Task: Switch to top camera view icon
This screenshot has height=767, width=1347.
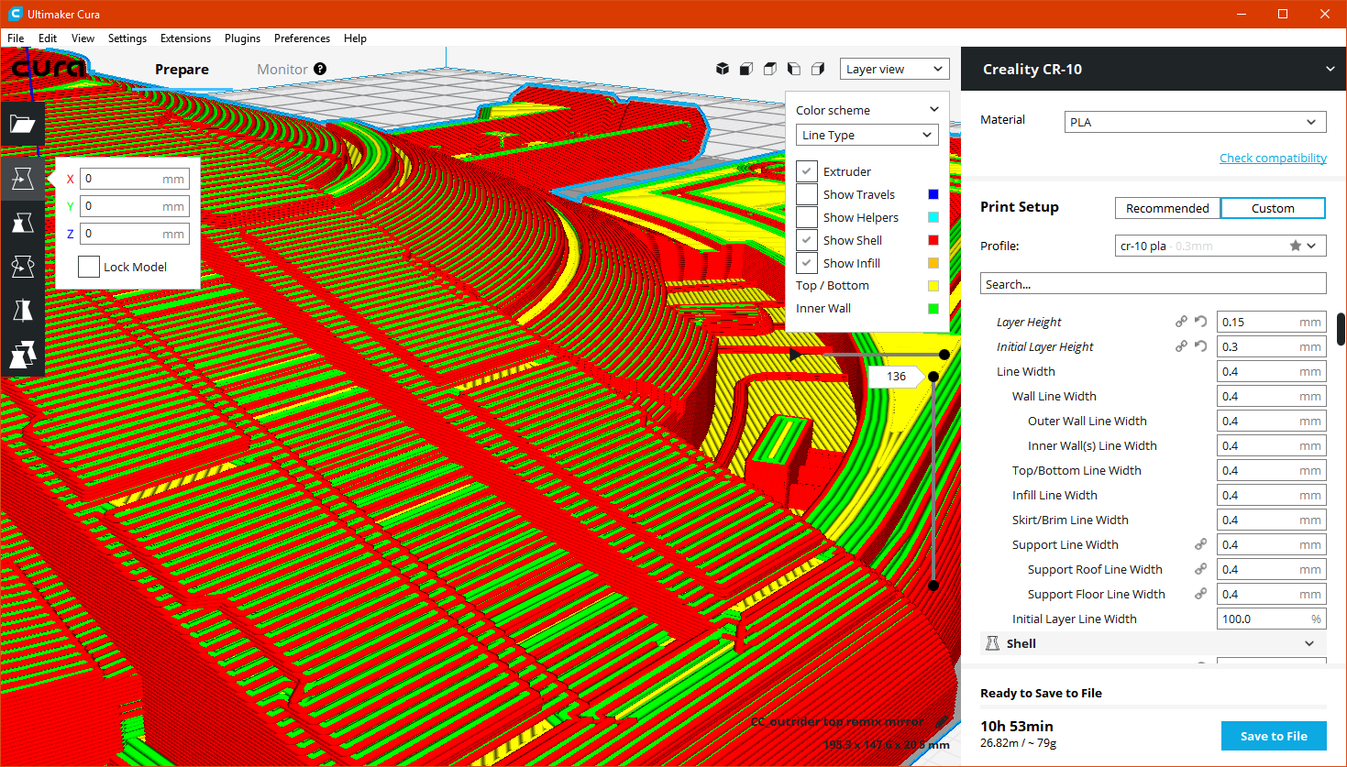Action: click(x=770, y=69)
